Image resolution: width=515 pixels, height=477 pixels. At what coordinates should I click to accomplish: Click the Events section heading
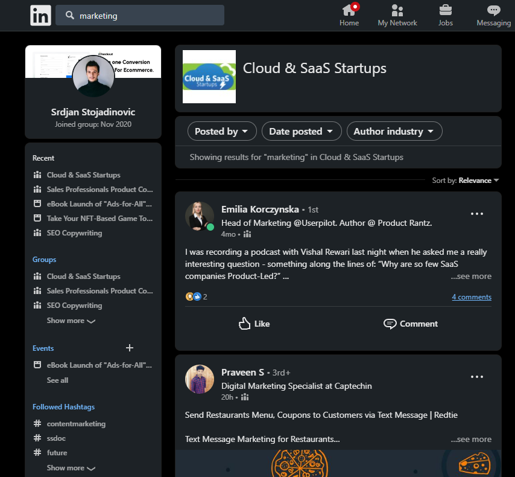(x=43, y=348)
